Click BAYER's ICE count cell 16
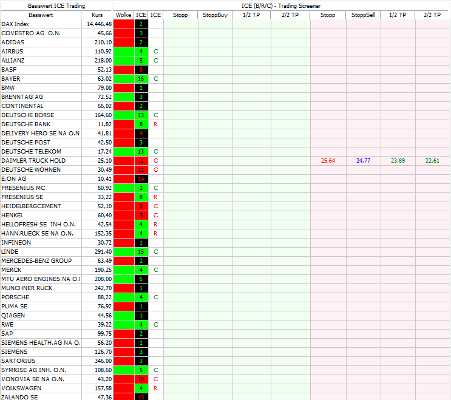Screen dimensions: 451x400 (141, 79)
